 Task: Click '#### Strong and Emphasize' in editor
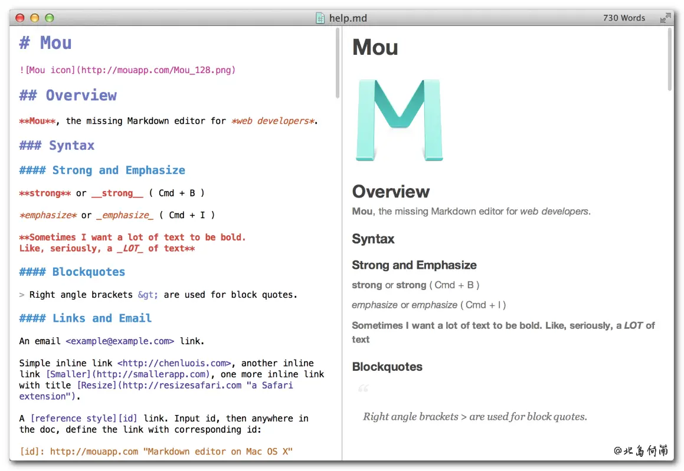click(102, 170)
